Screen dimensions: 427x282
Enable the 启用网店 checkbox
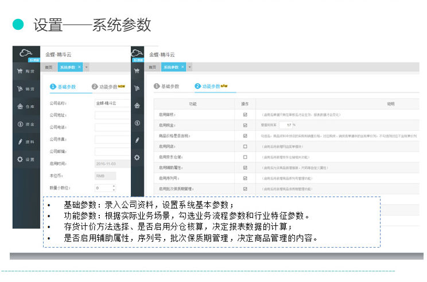[245, 146]
